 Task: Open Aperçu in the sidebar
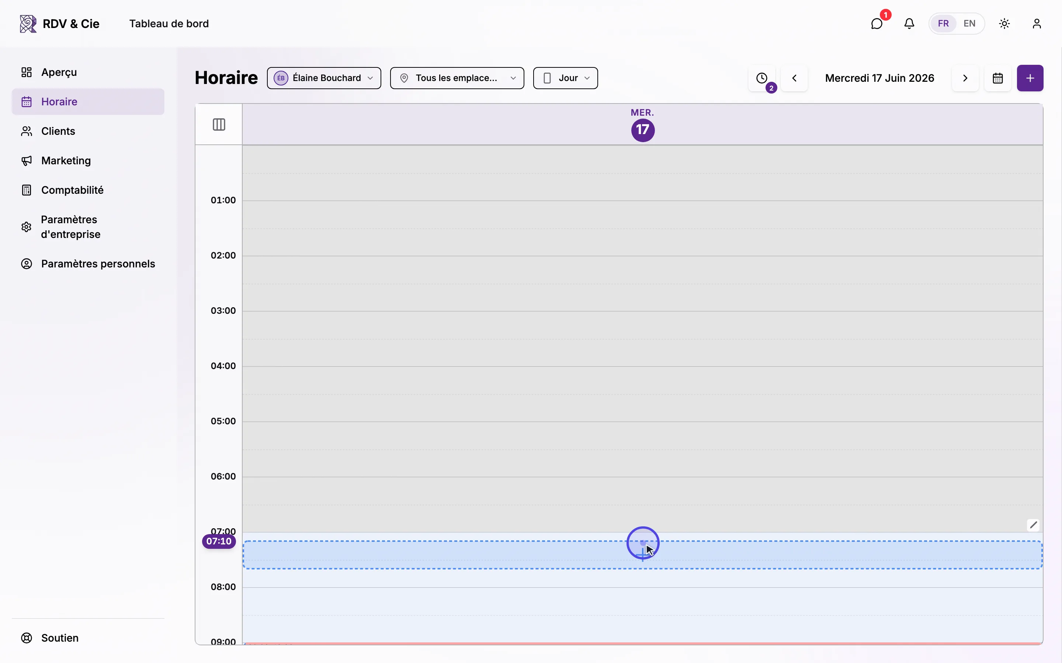pos(88,72)
